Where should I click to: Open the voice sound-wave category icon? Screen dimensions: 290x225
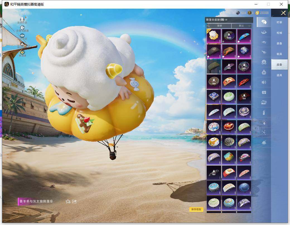pos(264,82)
